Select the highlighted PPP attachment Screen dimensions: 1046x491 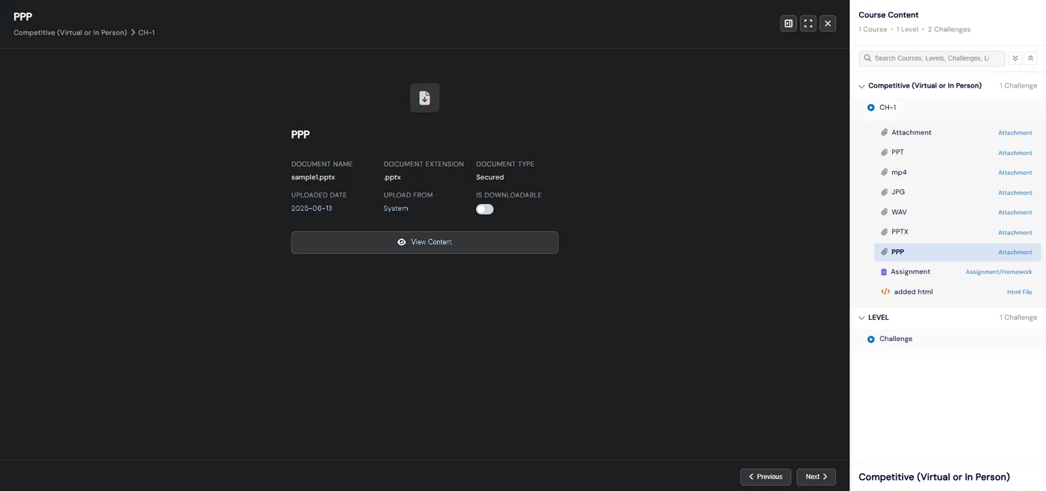[x=957, y=252]
